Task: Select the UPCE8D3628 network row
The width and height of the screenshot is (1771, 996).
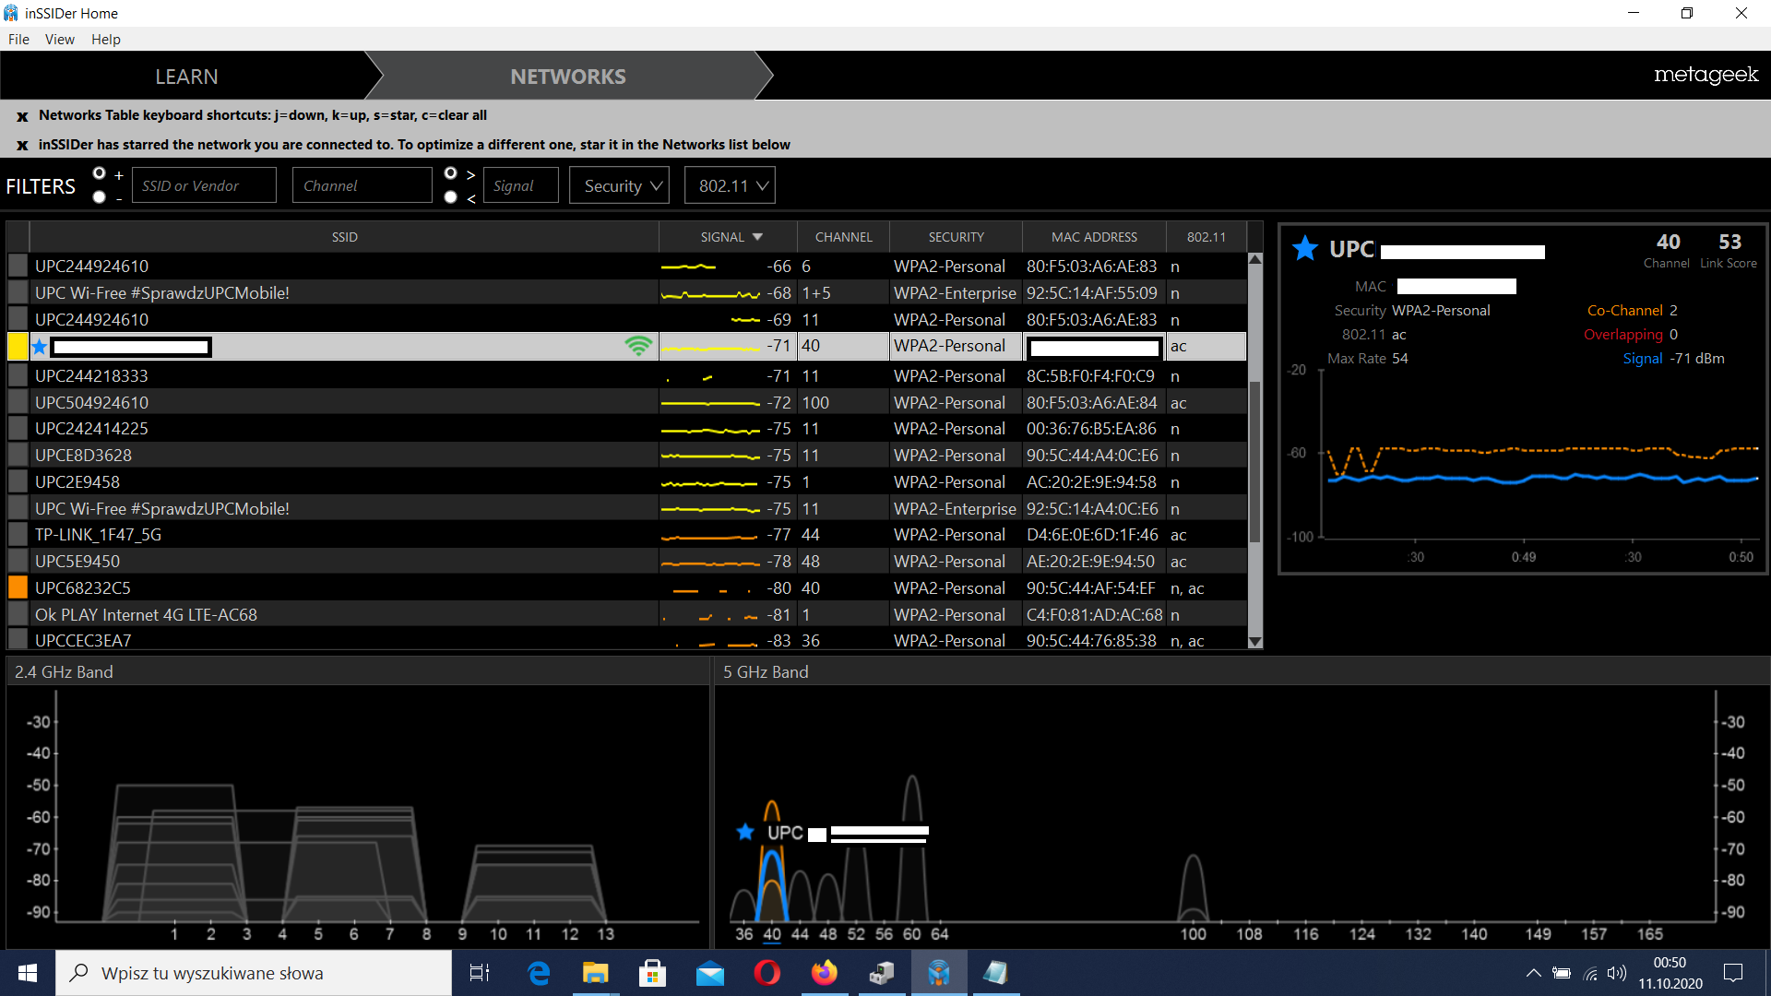Action: click(627, 456)
